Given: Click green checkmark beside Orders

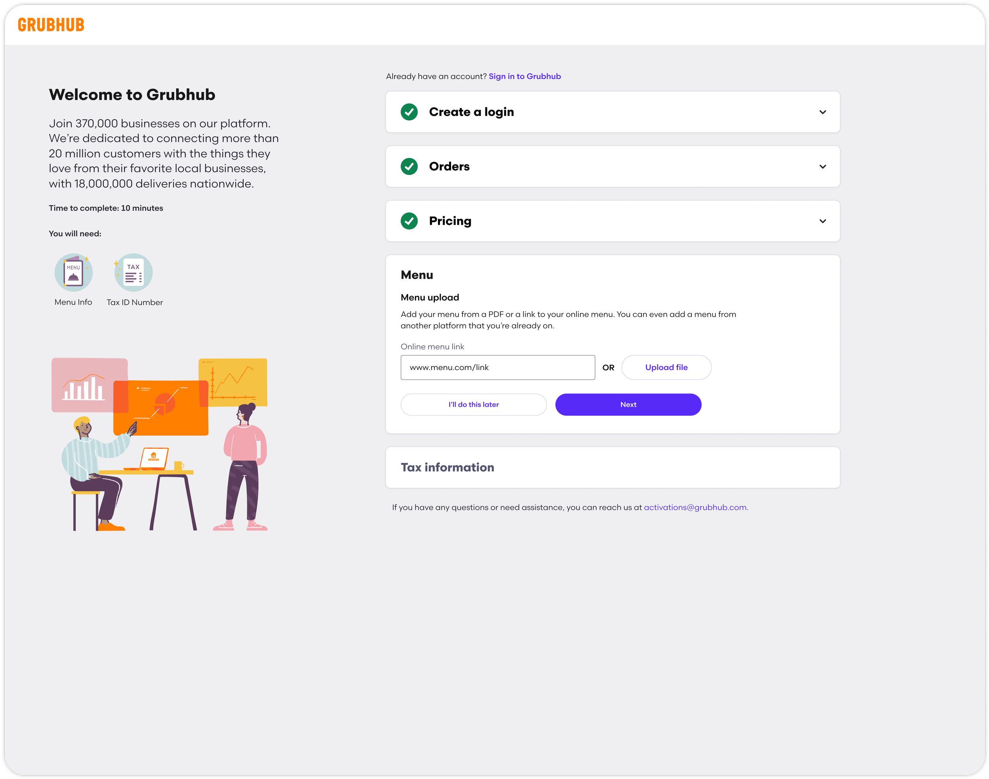Looking at the screenshot, I should (409, 167).
